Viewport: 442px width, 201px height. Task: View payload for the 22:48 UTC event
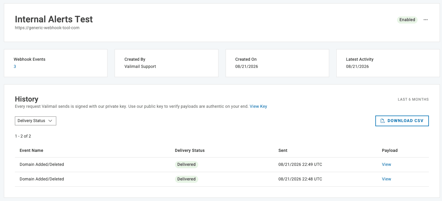click(x=386, y=179)
